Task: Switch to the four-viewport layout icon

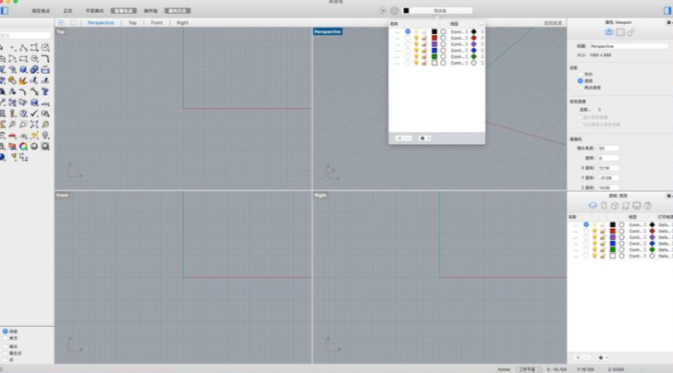Action: tap(61, 21)
